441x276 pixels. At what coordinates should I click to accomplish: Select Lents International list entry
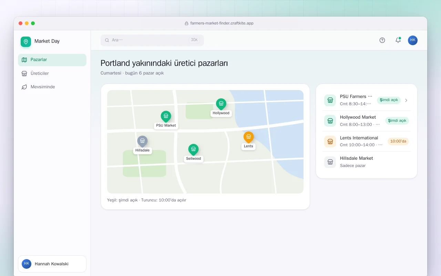[367, 141]
